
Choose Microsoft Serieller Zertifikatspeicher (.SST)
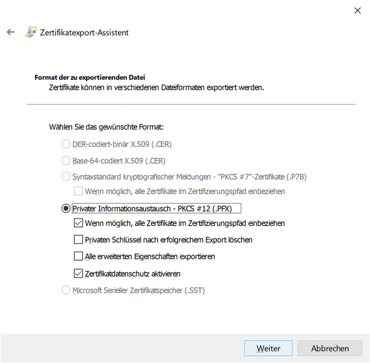66,290
